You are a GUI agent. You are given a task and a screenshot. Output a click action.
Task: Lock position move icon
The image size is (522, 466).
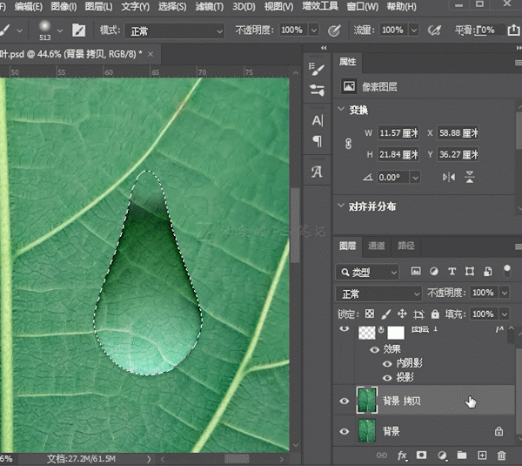(402, 314)
